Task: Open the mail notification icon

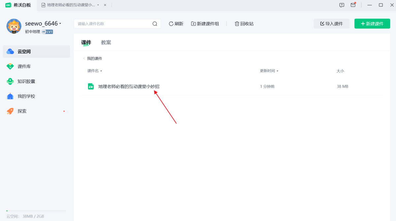Action: point(353,5)
